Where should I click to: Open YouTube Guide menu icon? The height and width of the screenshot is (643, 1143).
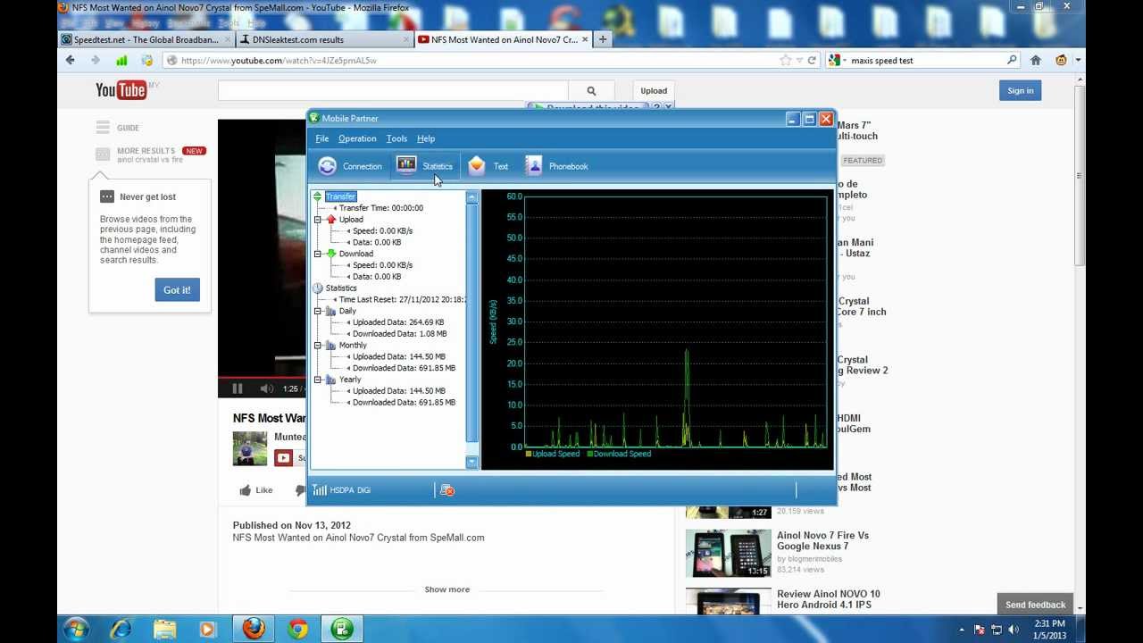[103, 128]
